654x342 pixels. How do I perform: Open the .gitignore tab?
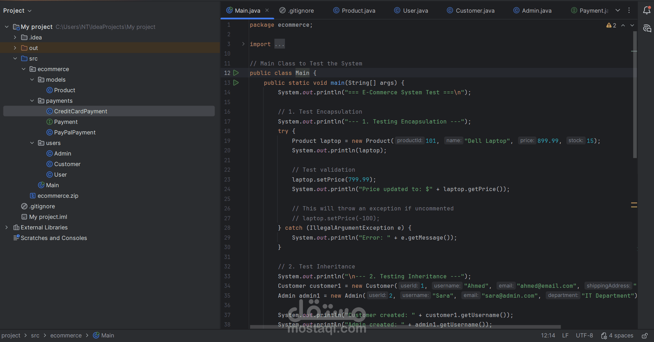[x=300, y=10]
